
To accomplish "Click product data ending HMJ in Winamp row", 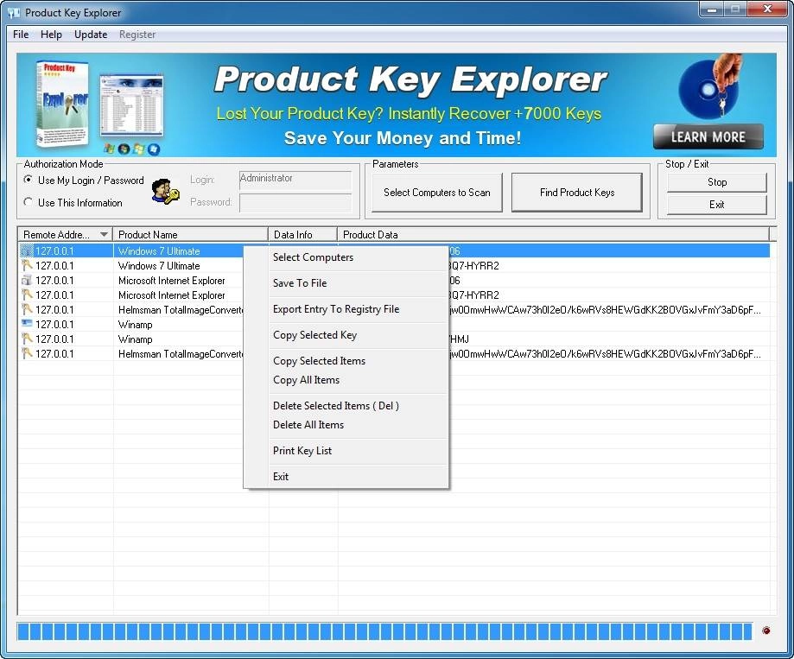I will 459,339.
